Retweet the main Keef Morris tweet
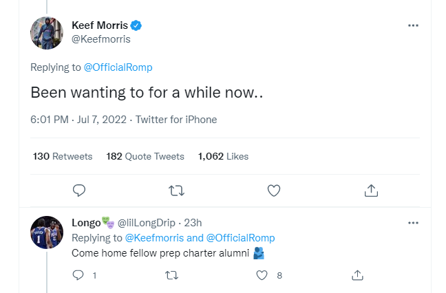Screen dimensions: 446x293 [176, 190]
